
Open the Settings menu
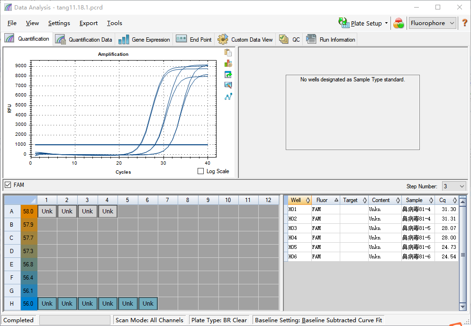[59, 23]
